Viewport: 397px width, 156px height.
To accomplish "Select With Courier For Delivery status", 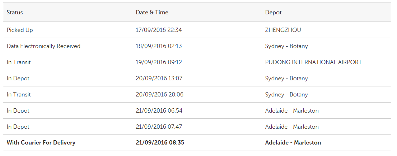I will (x=41, y=143).
